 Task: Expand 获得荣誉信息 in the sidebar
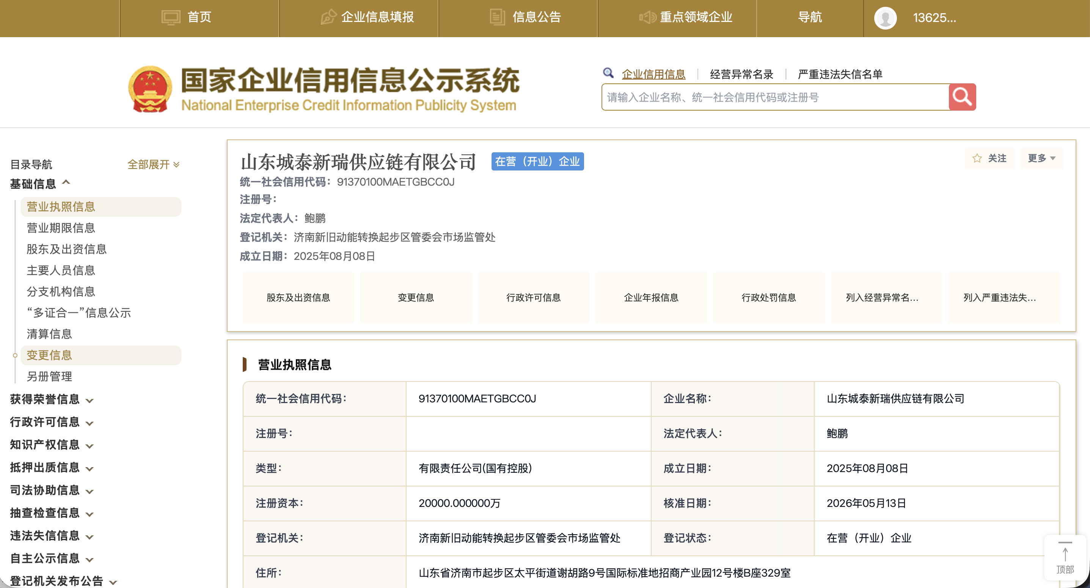[52, 399]
